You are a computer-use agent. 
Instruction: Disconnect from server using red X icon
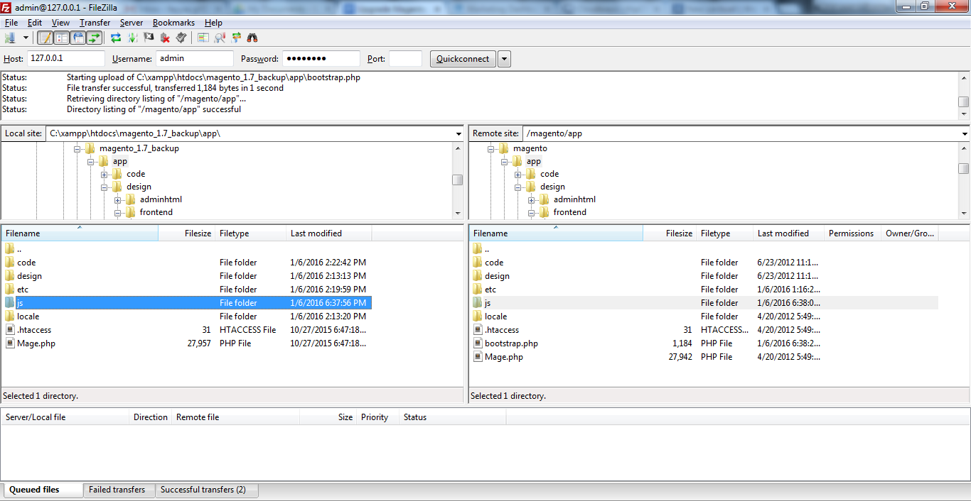click(x=165, y=38)
